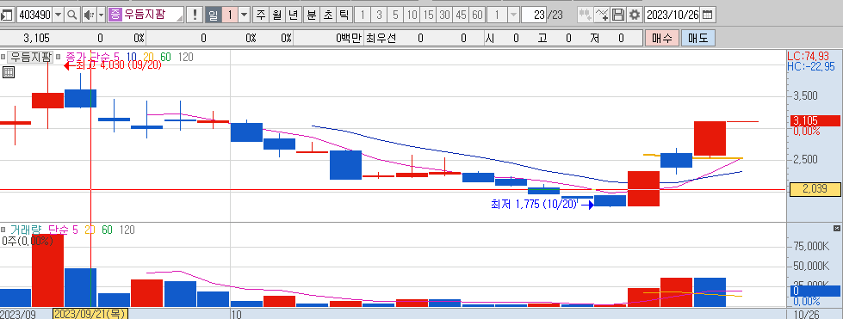Click the save floppy disk icon

(618, 15)
